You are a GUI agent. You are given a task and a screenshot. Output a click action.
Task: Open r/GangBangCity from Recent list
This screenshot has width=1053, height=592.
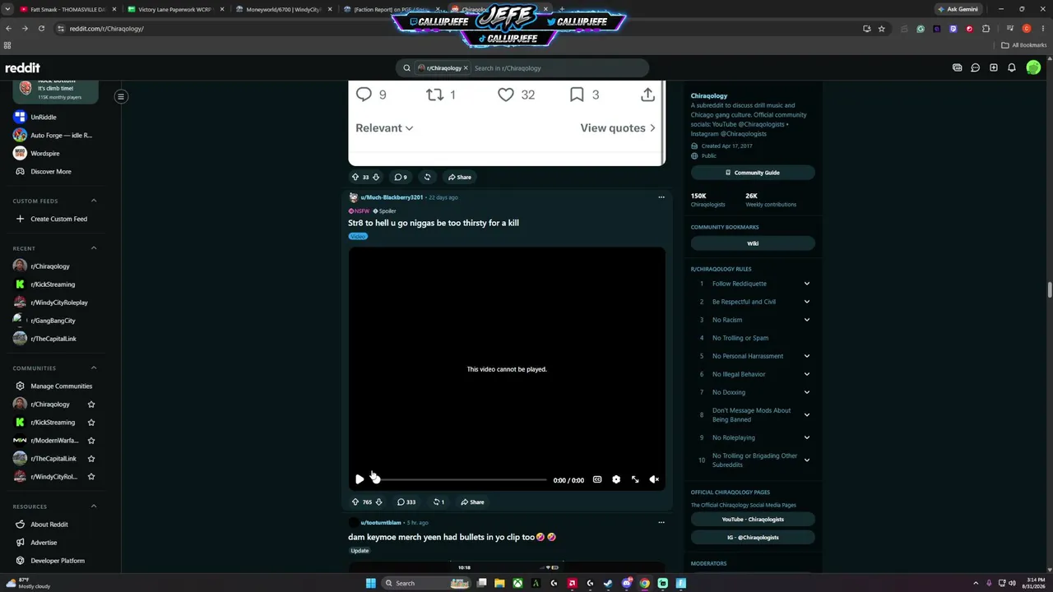click(x=53, y=321)
